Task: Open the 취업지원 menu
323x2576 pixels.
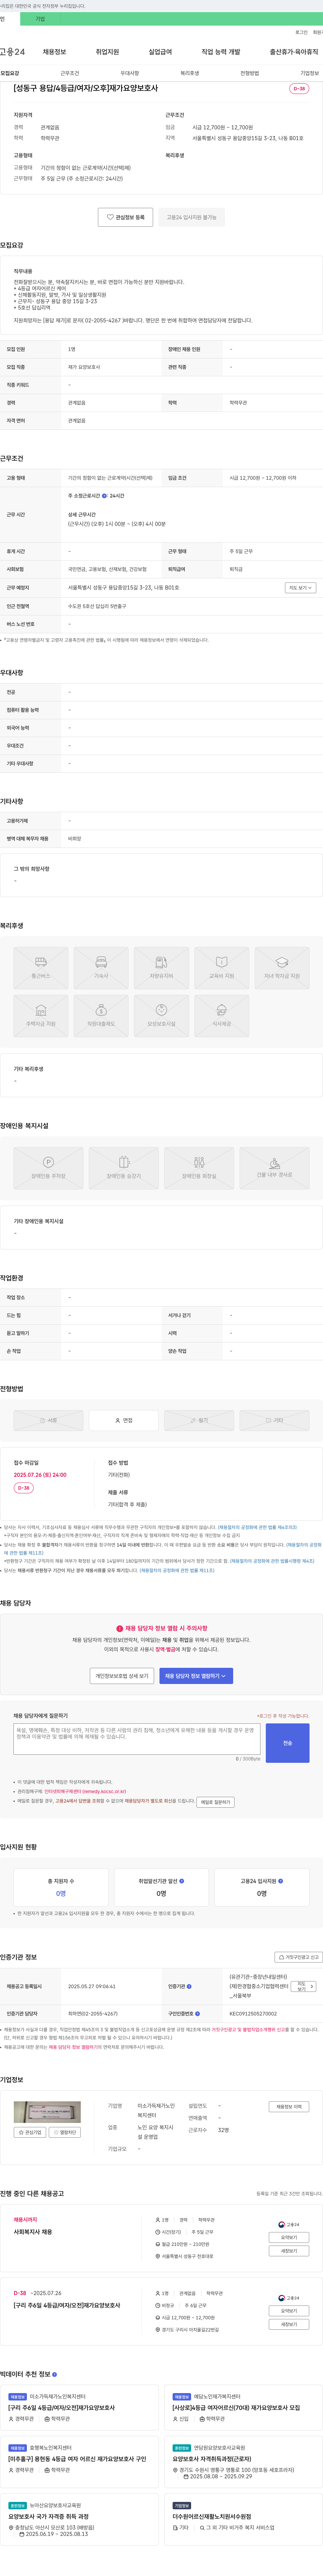Action: coord(107,52)
